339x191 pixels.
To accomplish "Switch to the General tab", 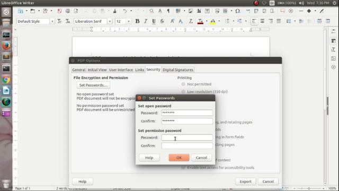I will coord(79,70).
